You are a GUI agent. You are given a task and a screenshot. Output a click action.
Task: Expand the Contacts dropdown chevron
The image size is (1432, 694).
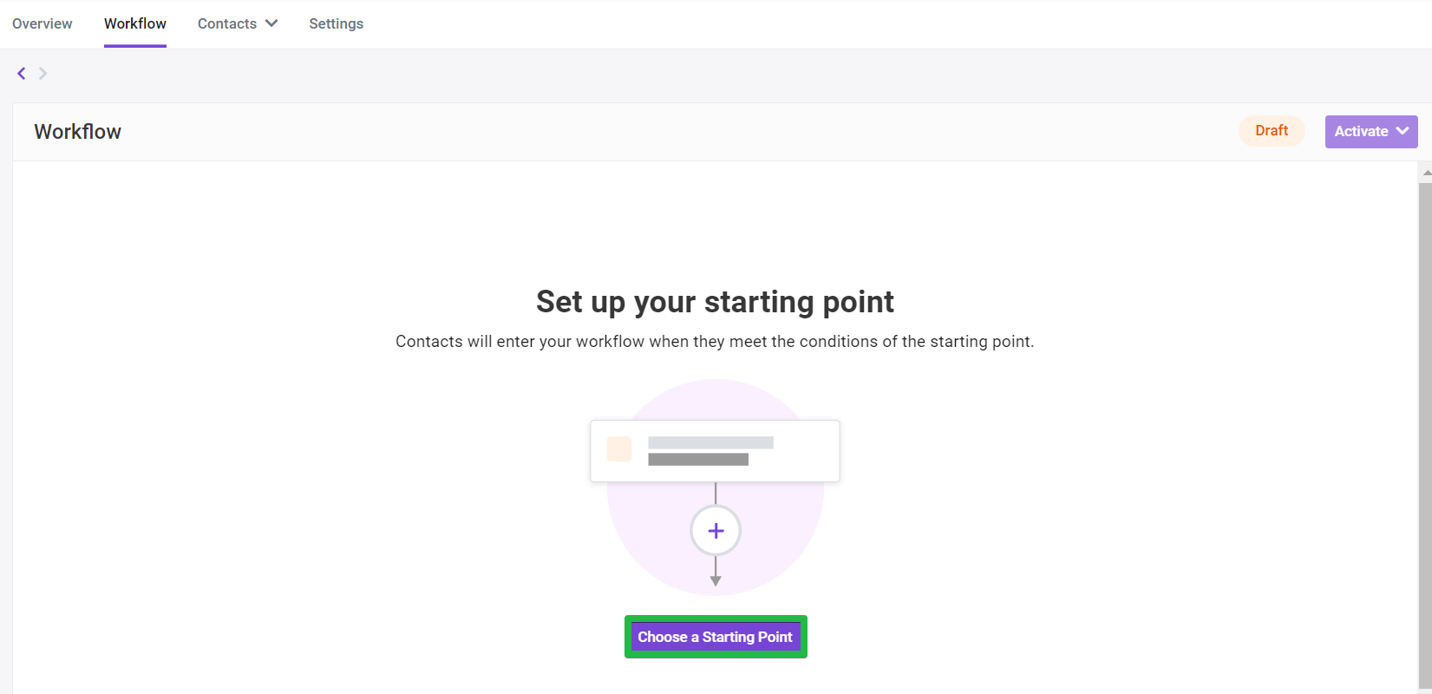(271, 23)
